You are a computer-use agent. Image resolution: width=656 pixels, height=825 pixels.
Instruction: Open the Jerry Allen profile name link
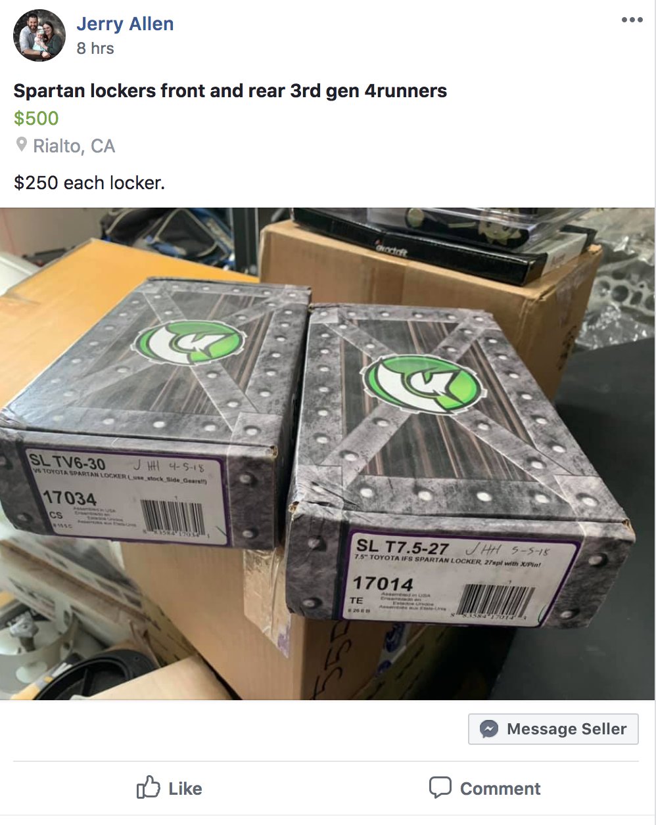click(125, 24)
